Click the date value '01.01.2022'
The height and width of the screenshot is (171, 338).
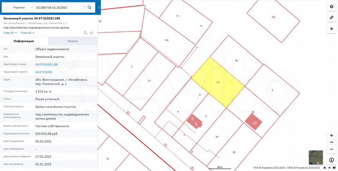[43, 141]
